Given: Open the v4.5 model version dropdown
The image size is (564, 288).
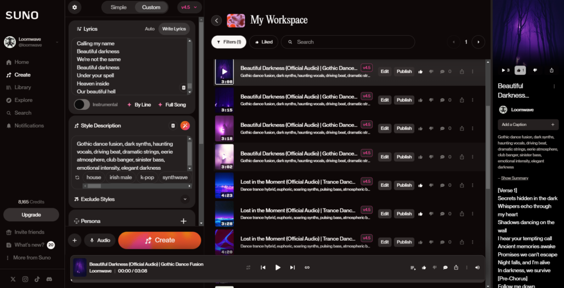Looking at the screenshot, I should [x=189, y=7].
